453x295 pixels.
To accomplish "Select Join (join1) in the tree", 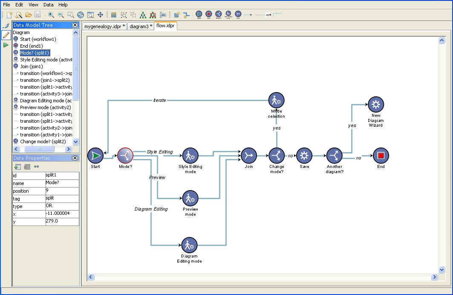I will (x=31, y=67).
